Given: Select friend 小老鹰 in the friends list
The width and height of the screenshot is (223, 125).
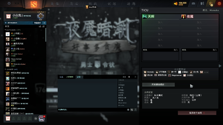Looking at the screenshot, I should 25,39.
